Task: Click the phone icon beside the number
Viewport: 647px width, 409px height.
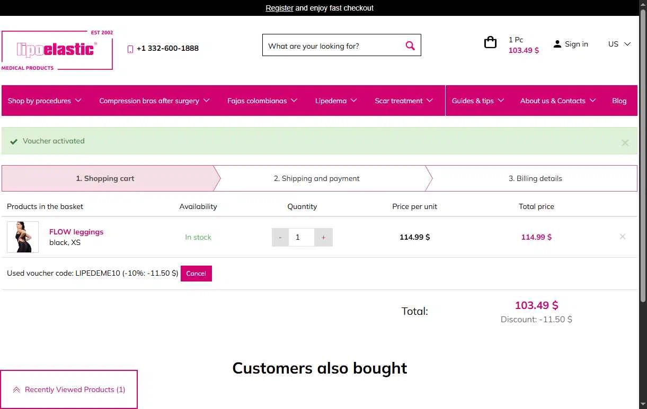Action: (130, 49)
